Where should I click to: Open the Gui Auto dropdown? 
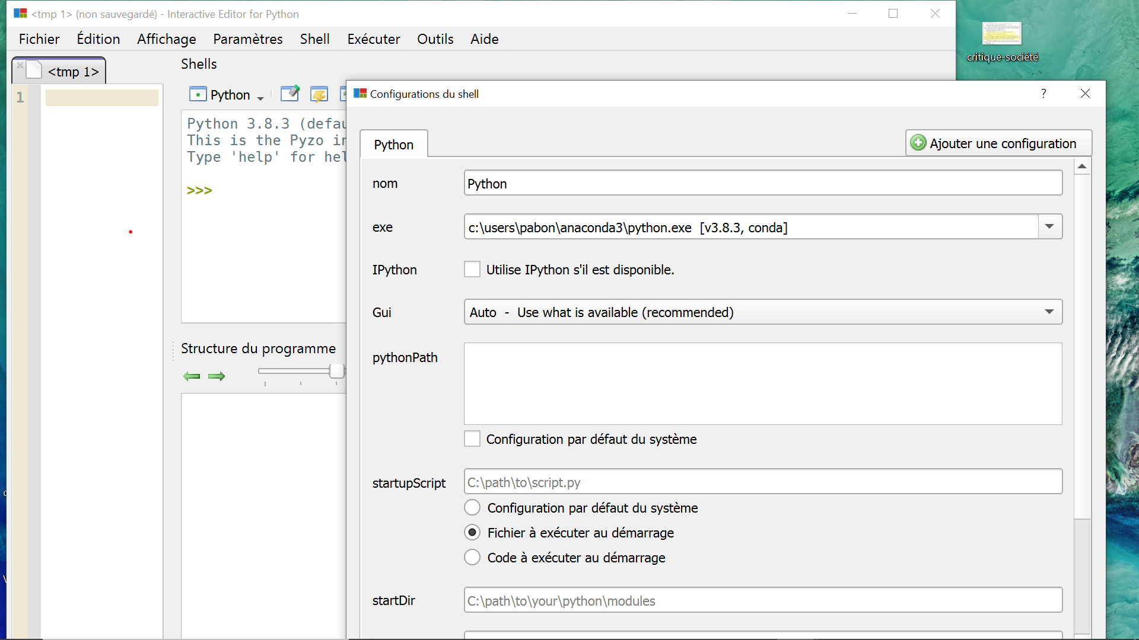[x=1049, y=312]
